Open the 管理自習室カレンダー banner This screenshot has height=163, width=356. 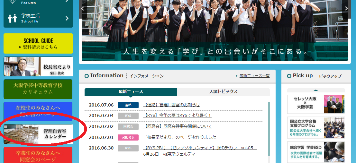tap(38, 134)
